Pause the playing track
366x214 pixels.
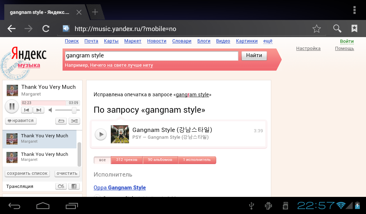point(12,106)
